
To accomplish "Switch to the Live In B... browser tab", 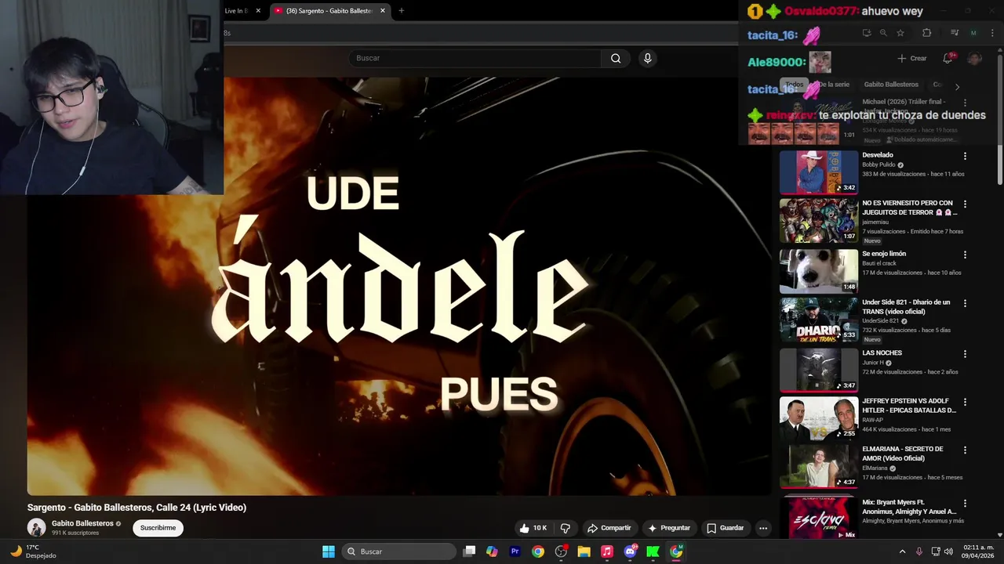I will point(236,11).
